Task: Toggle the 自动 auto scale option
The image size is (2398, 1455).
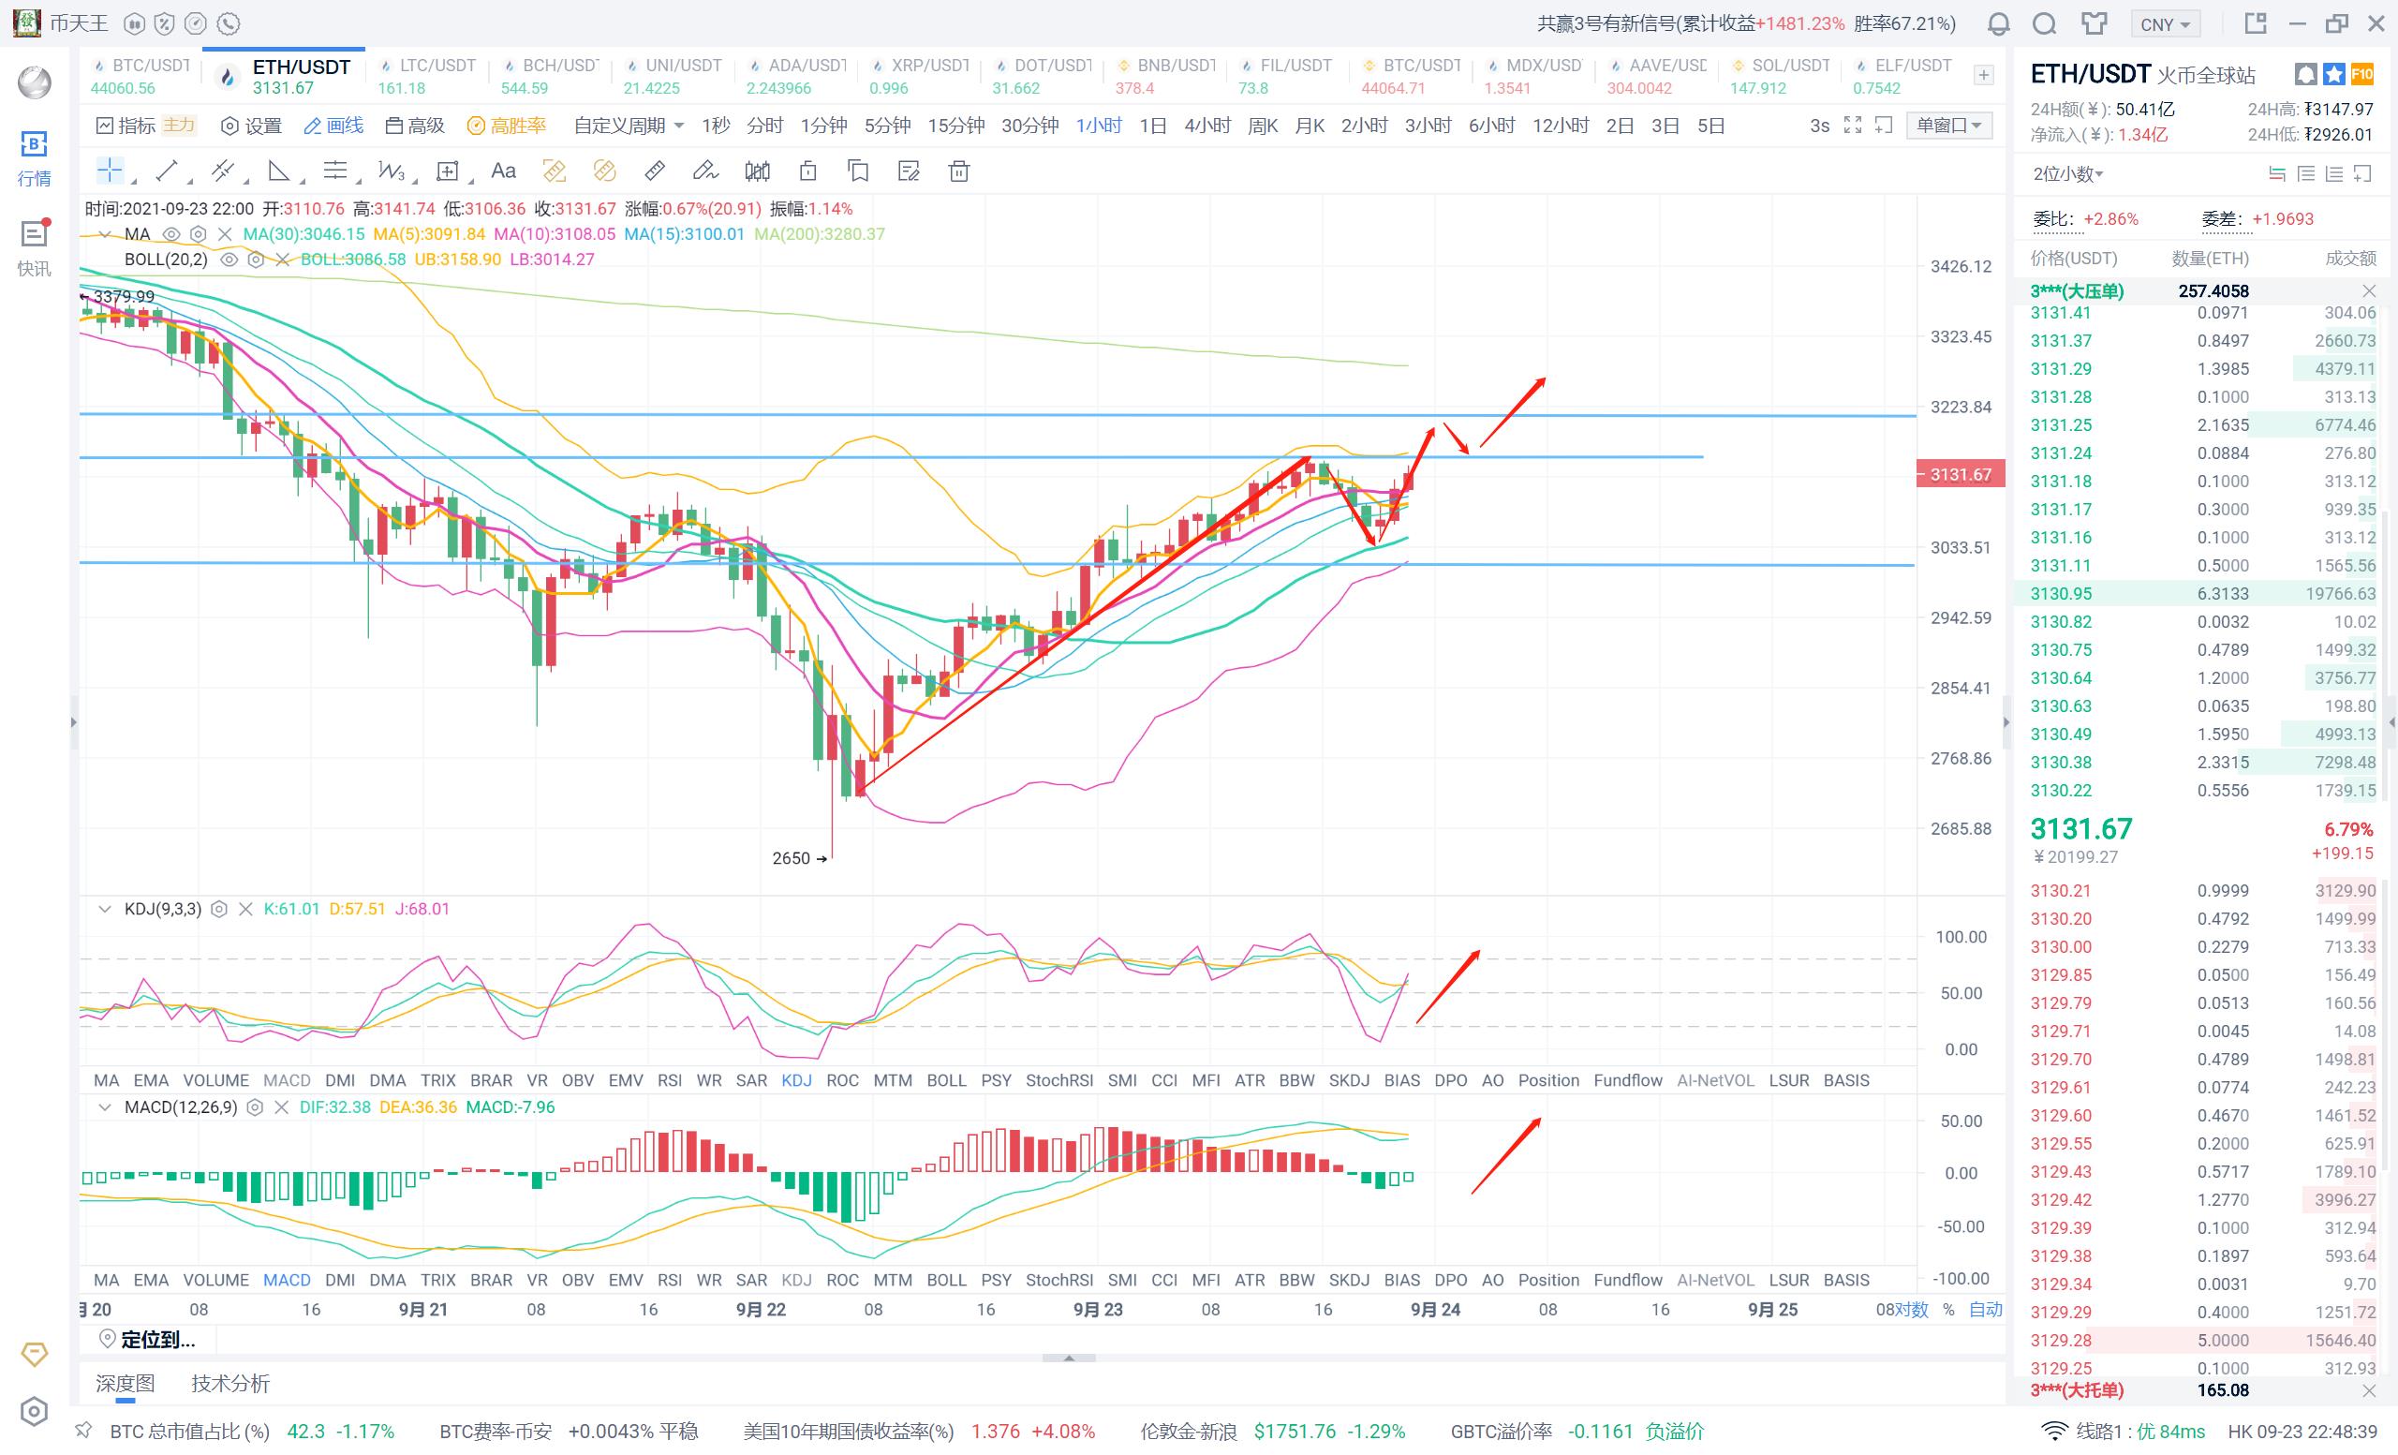Action: click(1985, 1309)
